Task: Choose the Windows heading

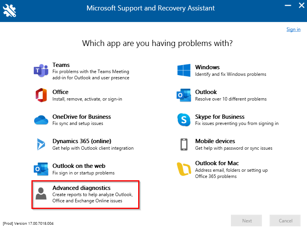Action: click(x=207, y=67)
